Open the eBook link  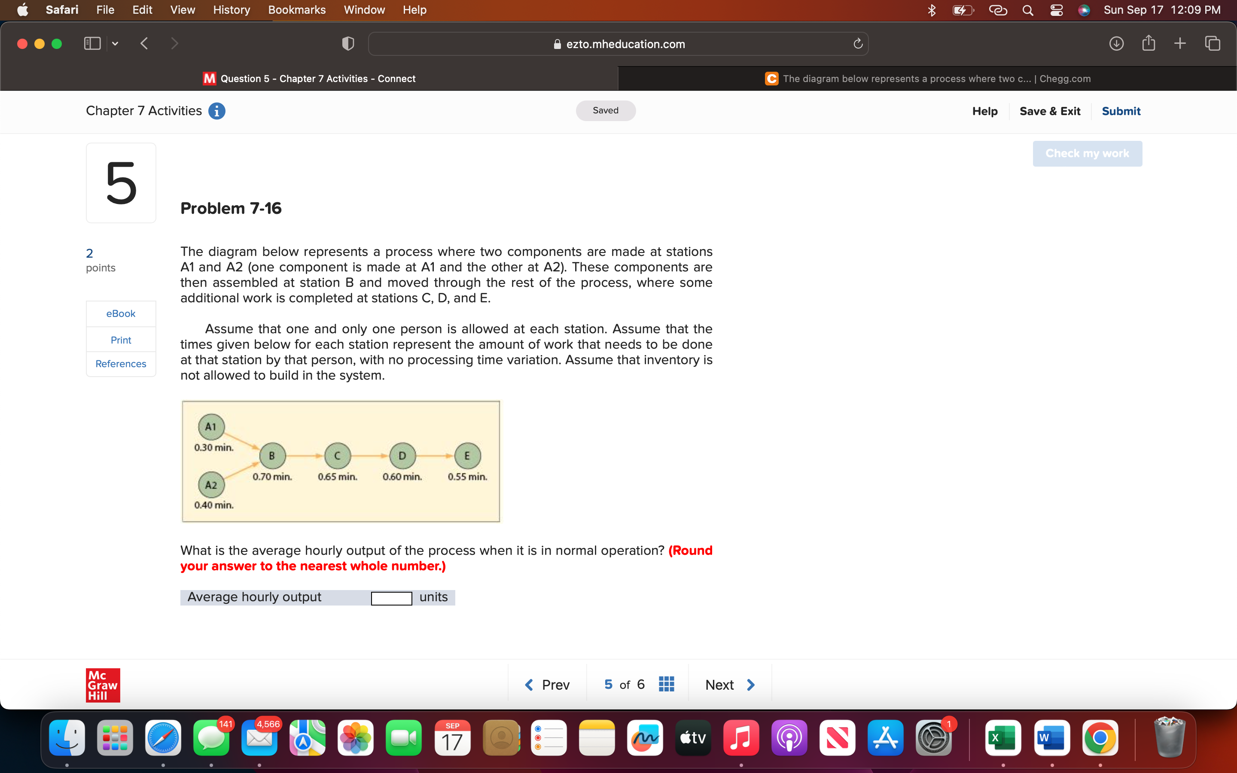tap(121, 313)
